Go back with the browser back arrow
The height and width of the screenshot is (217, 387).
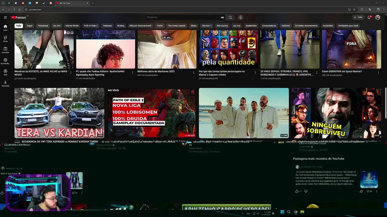(x=3, y=10)
